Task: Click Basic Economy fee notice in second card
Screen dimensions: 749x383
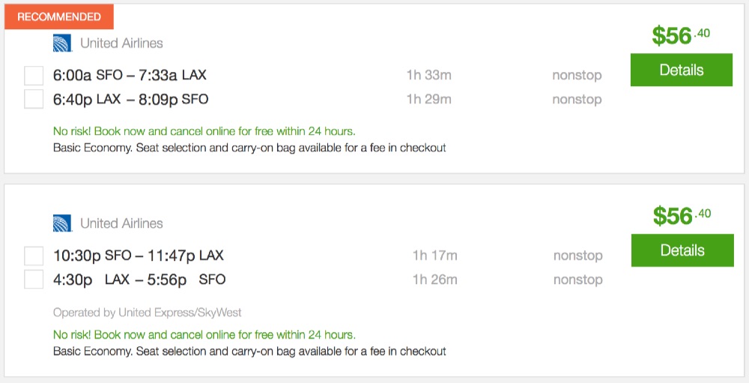Action: click(x=249, y=351)
